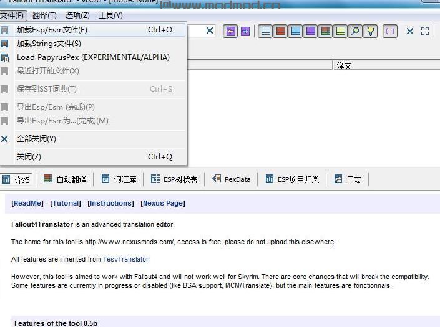Select Load PapyrusPex (EXPERIMENTAL/ALPHA)

(92, 57)
